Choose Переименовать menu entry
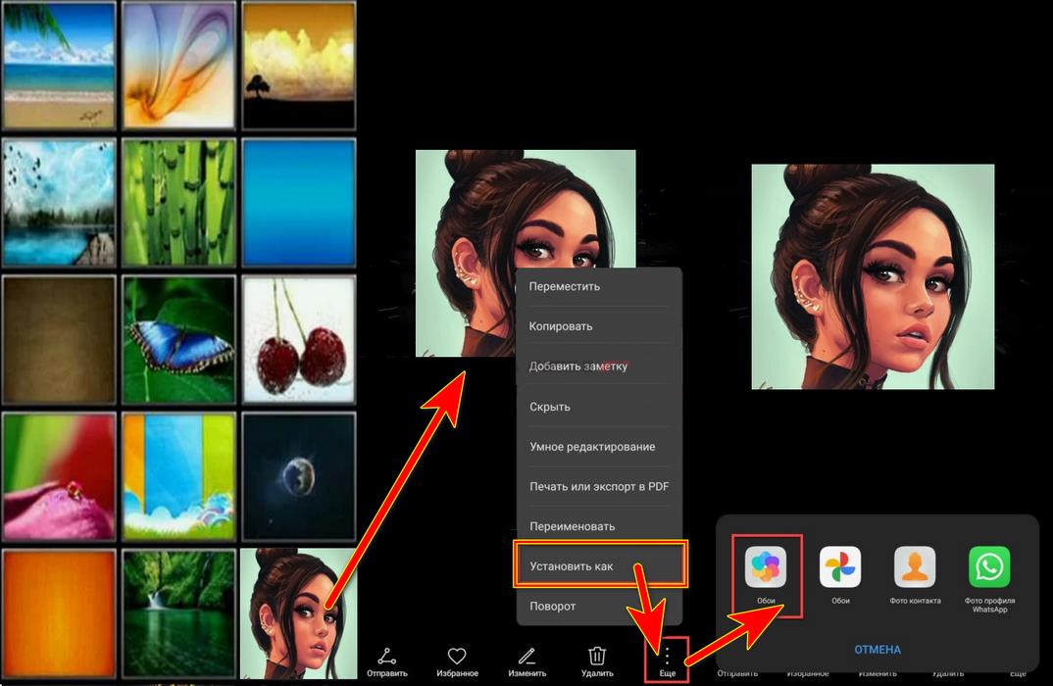Screen dimensions: 1053x686 [599, 526]
